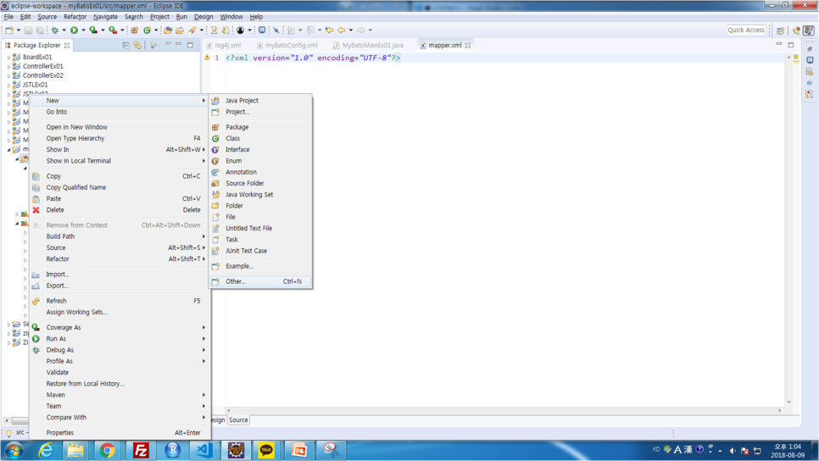
Task: Select Import... in context menu
Action: 119,275
